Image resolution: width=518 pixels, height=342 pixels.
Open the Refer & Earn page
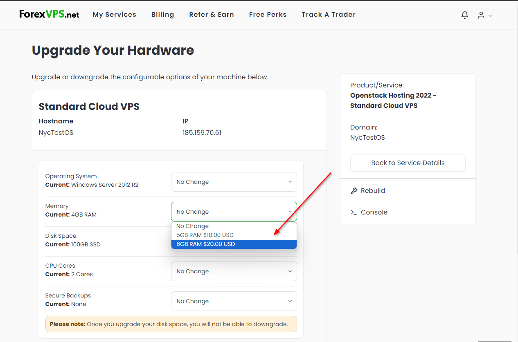coord(211,14)
